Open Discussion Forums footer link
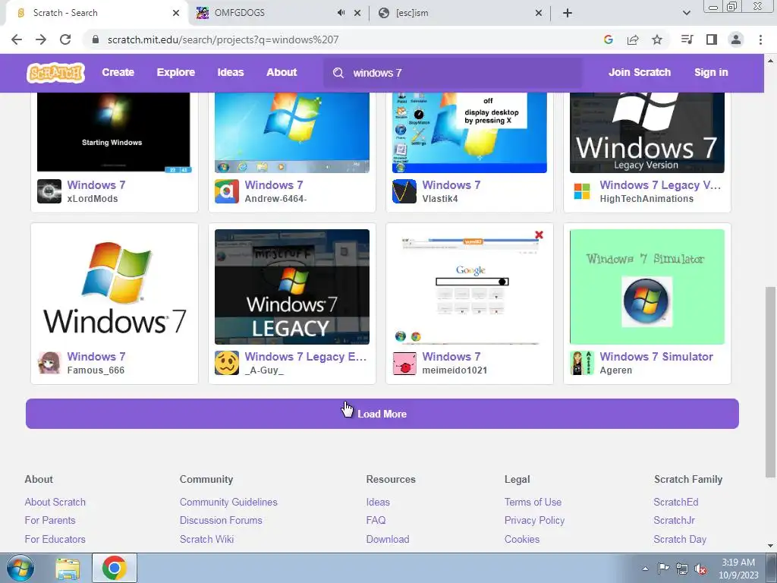The image size is (777, 583). [221, 520]
